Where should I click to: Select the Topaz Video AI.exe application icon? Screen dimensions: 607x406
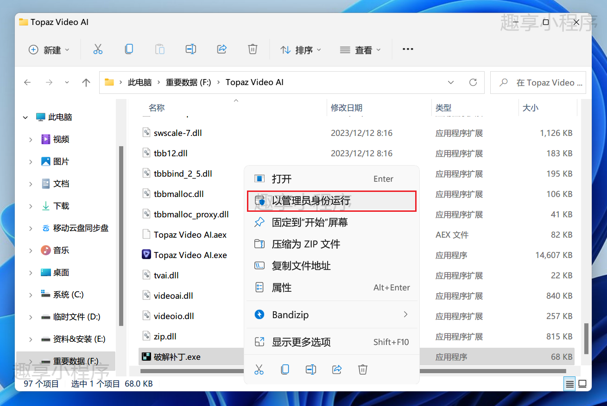(x=146, y=255)
